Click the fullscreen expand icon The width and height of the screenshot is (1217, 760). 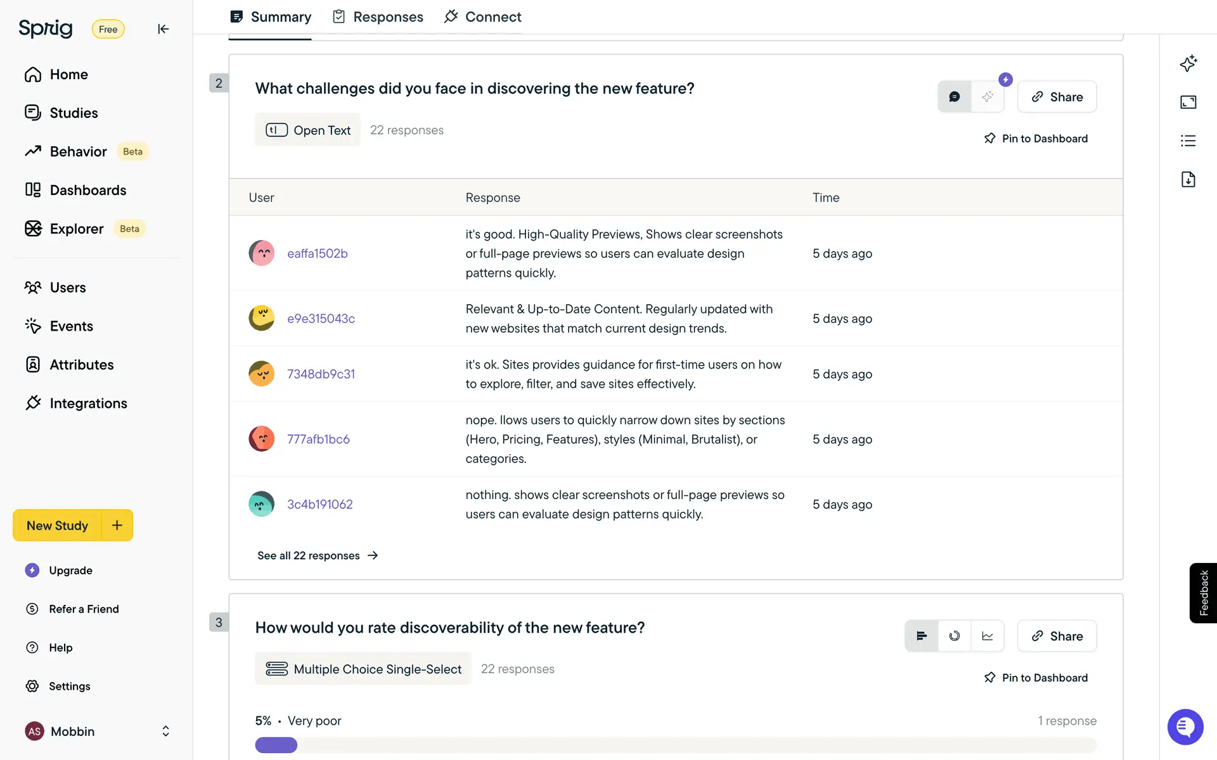(x=1188, y=102)
